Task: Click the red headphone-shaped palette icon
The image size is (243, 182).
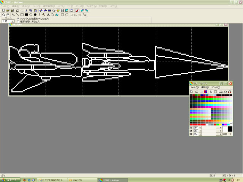Action: [x=230, y=92]
